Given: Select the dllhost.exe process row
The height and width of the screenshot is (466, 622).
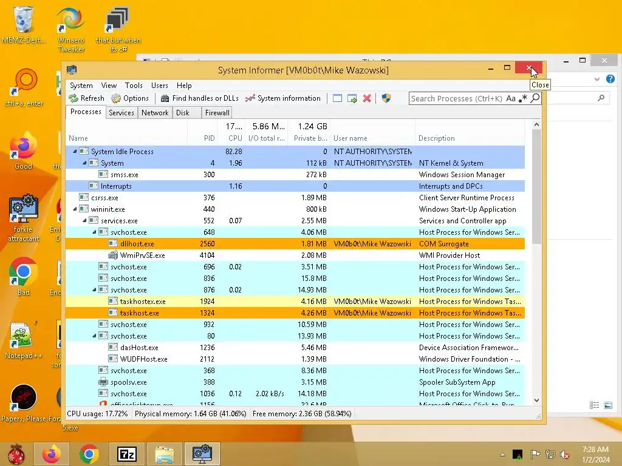Looking at the screenshot, I should click(295, 244).
